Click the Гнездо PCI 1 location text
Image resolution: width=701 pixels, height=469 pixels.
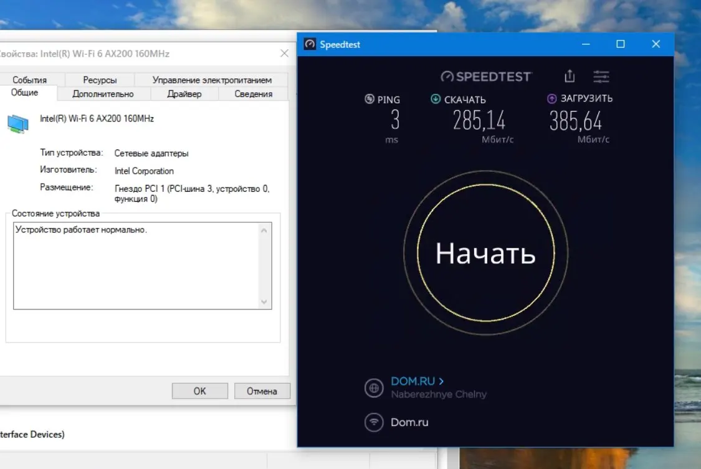(x=193, y=194)
